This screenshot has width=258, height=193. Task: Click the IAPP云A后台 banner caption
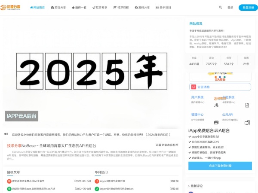[x=21, y=116]
